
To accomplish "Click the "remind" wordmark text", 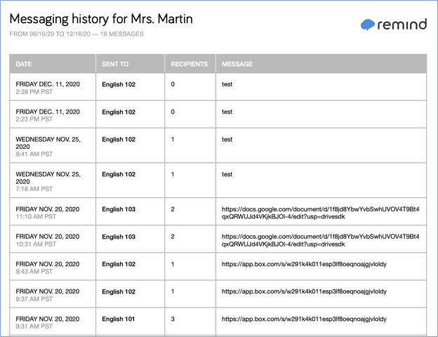I will [401, 25].
